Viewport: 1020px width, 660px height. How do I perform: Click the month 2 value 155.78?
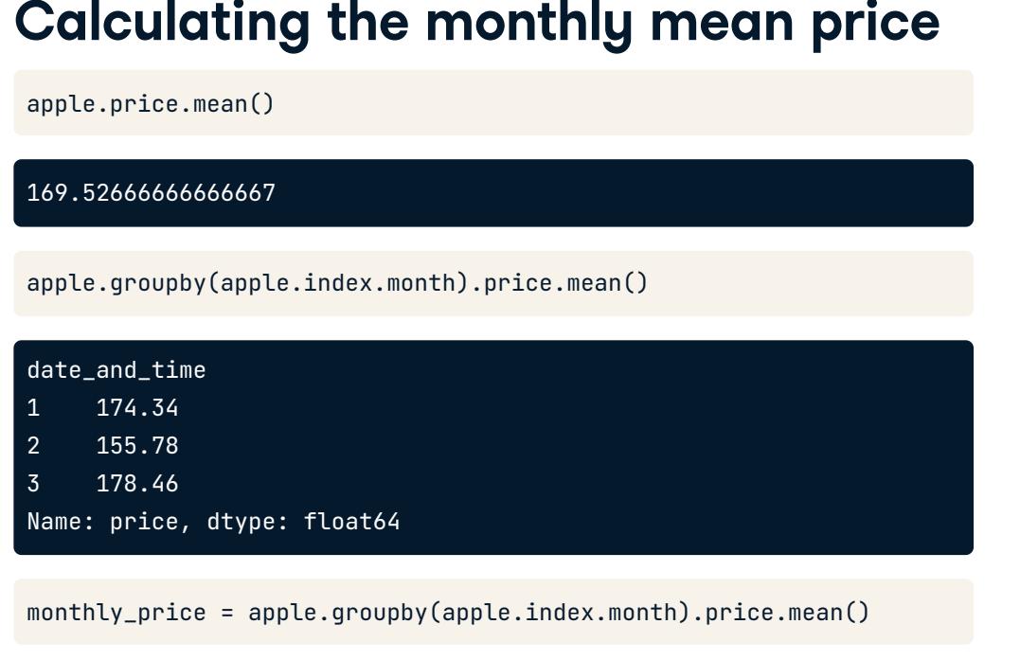[137, 445]
